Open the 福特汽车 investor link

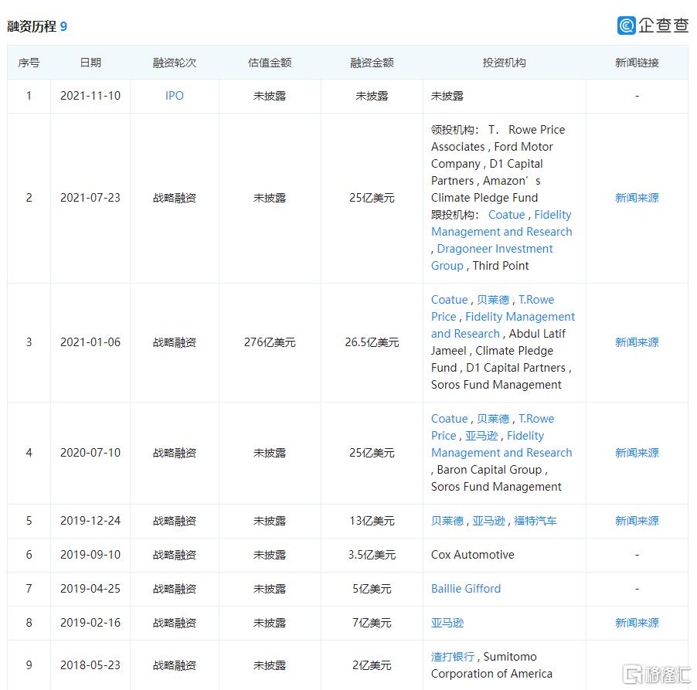click(535, 521)
